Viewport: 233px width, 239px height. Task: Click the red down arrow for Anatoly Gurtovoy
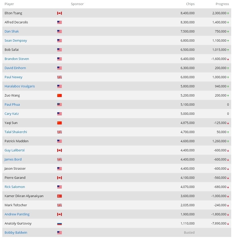click(x=228, y=224)
